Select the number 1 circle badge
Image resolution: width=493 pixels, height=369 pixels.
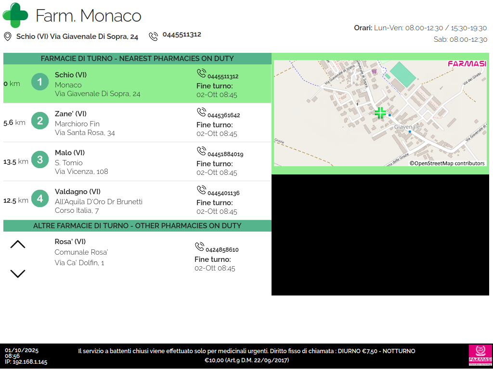[x=40, y=82]
